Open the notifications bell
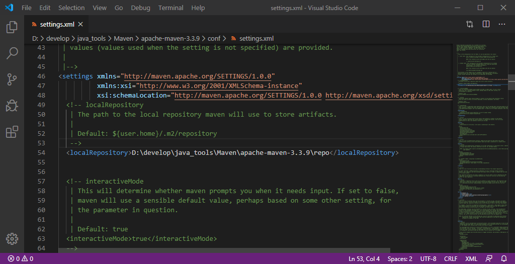The height and width of the screenshot is (264, 515). tap(504, 259)
